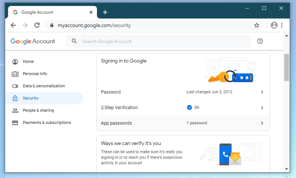This screenshot has width=296, height=178.
Task: Select Personal info in sidebar
Action: pyautogui.click(x=35, y=74)
